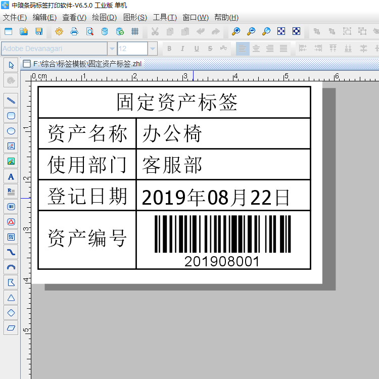Click the fit-to-window arrows icon

pos(281,31)
